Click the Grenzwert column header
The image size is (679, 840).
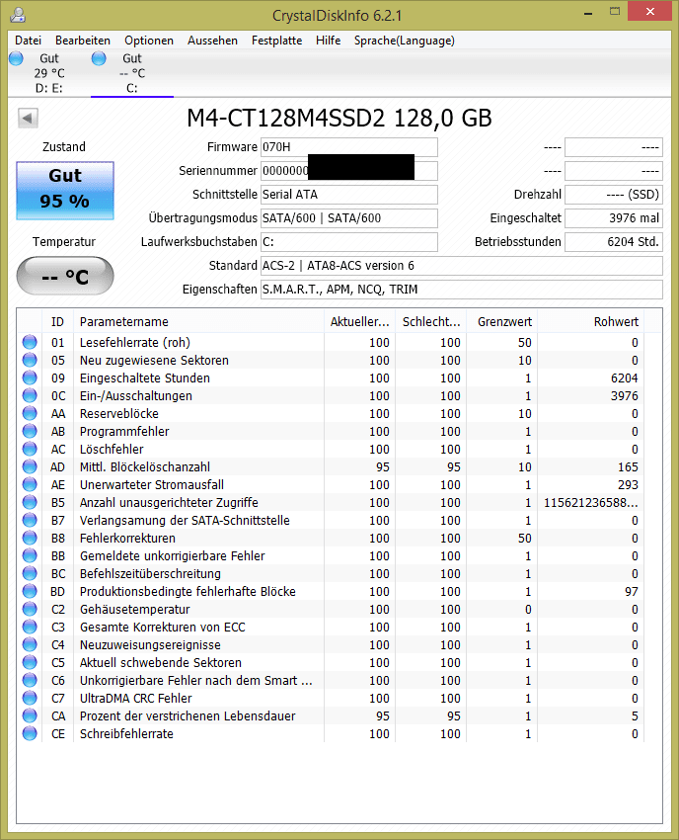click(502, 321)
